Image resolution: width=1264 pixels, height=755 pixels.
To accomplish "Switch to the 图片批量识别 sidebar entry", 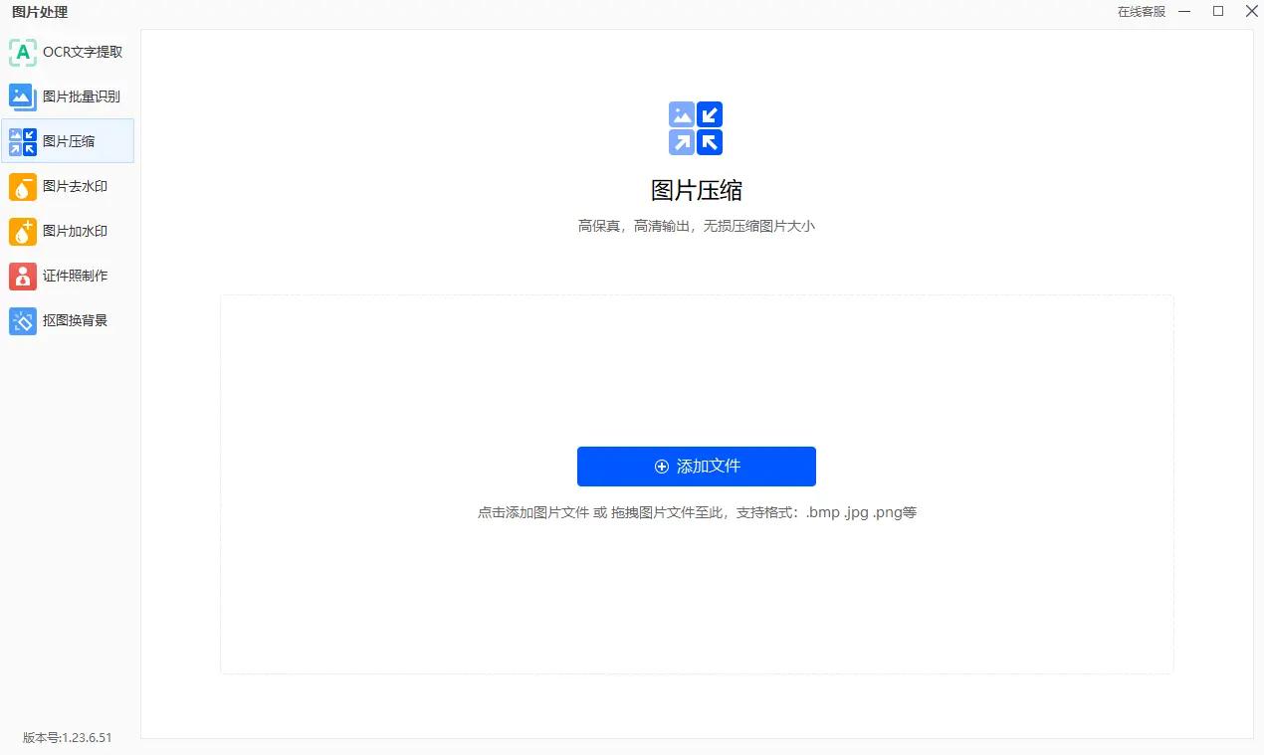I will click(x=75, y=96).
